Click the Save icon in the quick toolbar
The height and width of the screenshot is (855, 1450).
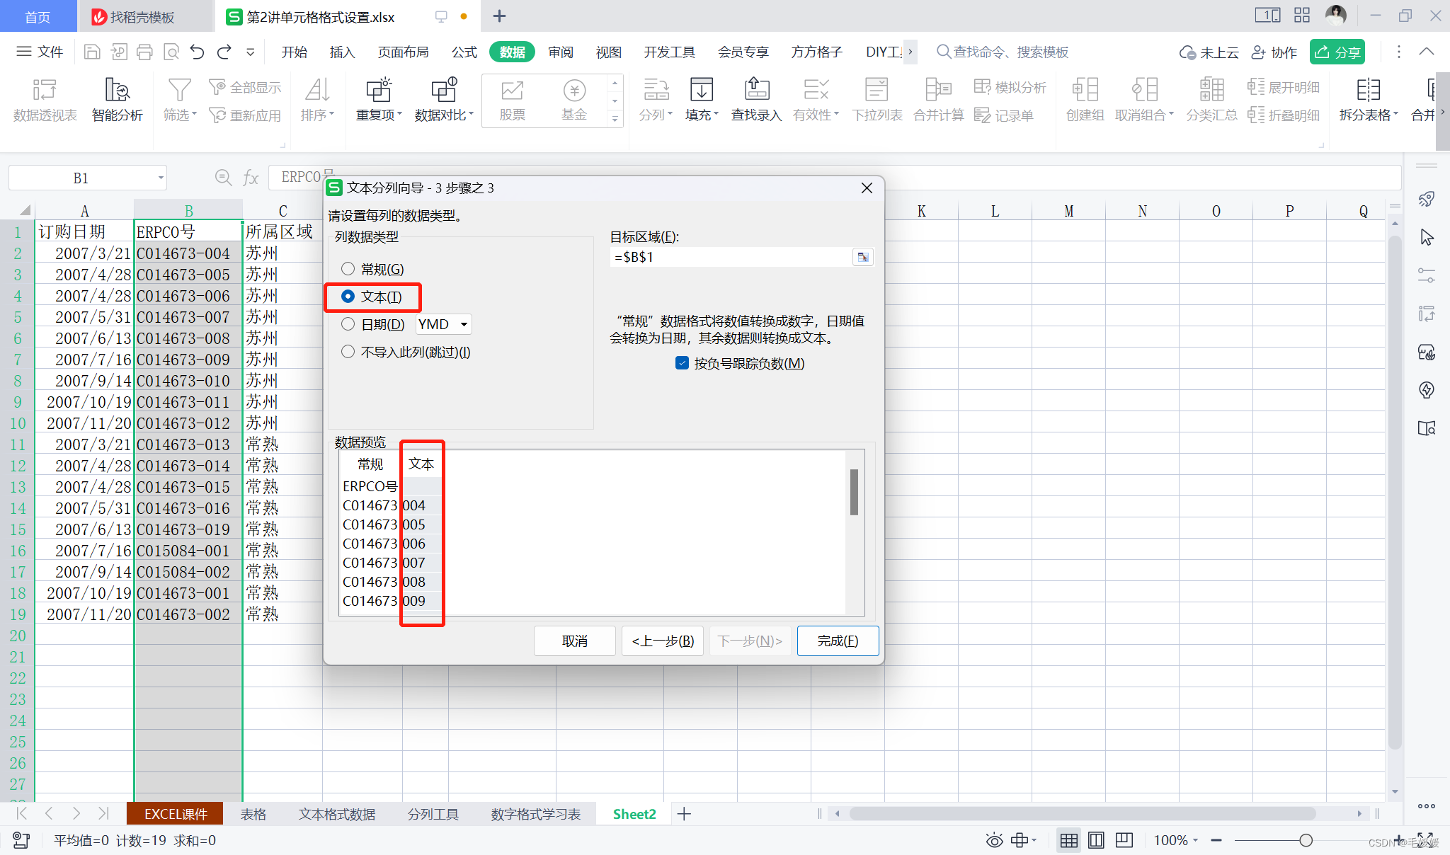[x=91, y=52]
